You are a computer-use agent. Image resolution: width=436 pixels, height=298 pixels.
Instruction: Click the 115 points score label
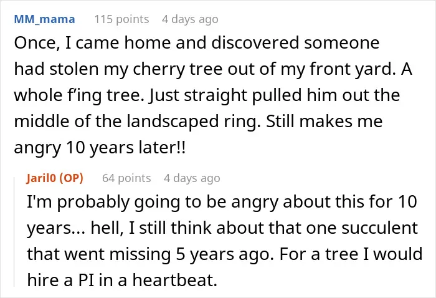click(x=122, y=19)
